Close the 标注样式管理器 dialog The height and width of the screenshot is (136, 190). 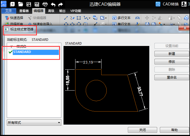tap(184, 28)
